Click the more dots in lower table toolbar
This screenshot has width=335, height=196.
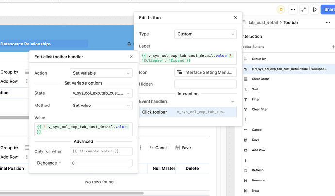pos(140,148)
